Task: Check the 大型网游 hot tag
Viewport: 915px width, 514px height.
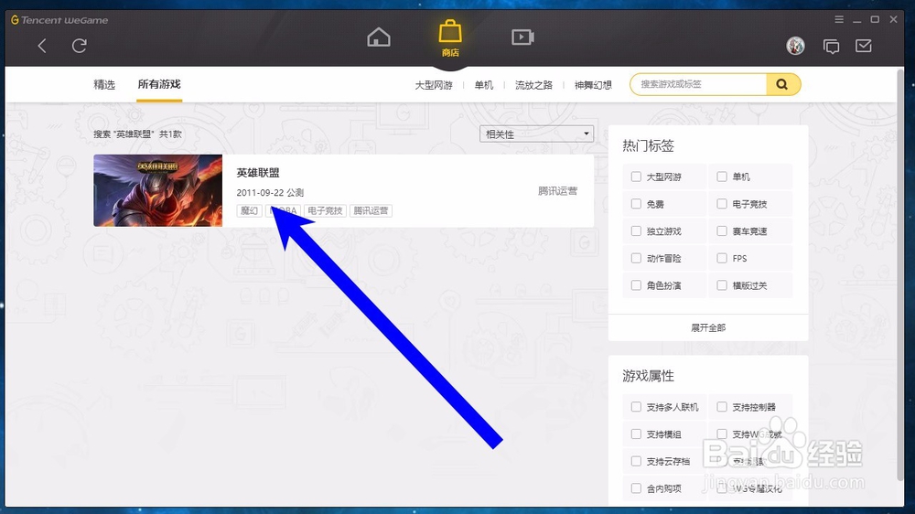Action: (636, 177)
